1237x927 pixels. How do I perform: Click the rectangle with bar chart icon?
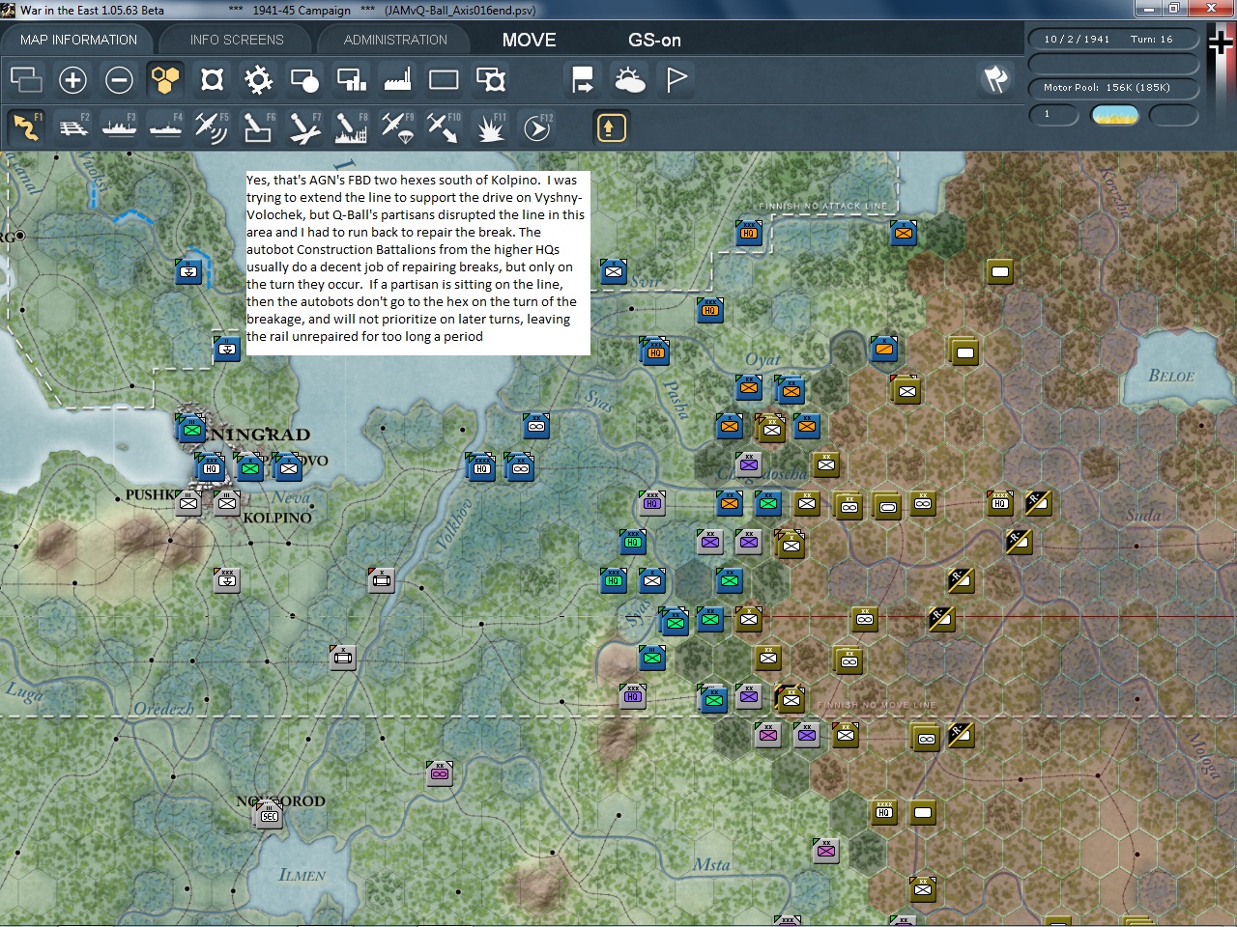(351, 79)
